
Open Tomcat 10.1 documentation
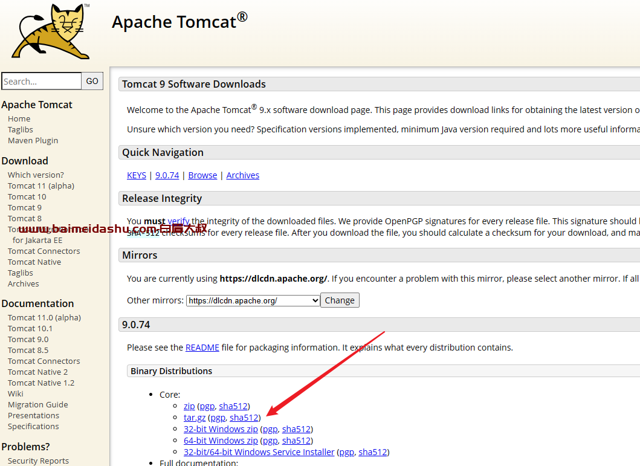(x=30, y=329)
